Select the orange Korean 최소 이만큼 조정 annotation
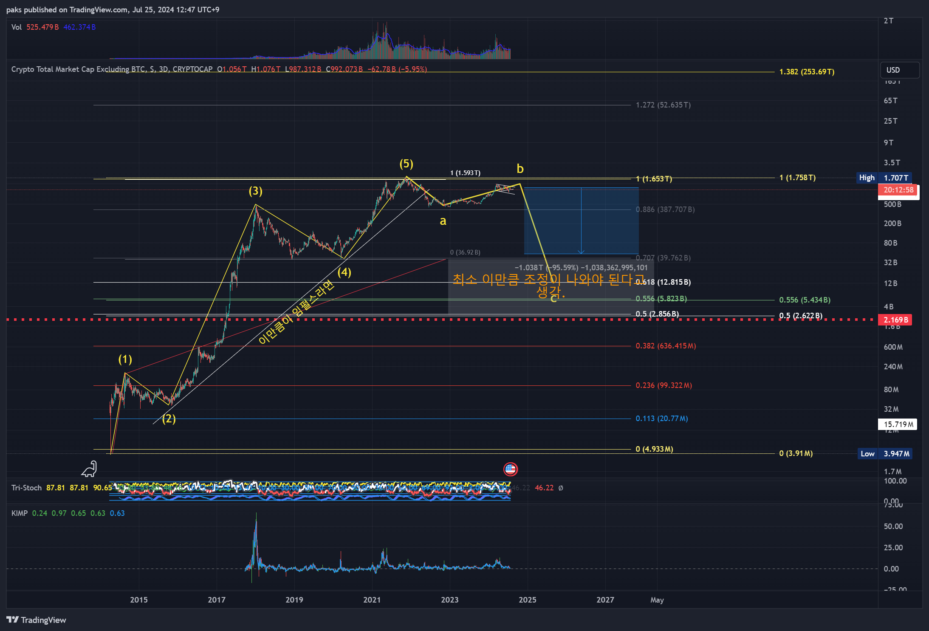 (549, 285)
